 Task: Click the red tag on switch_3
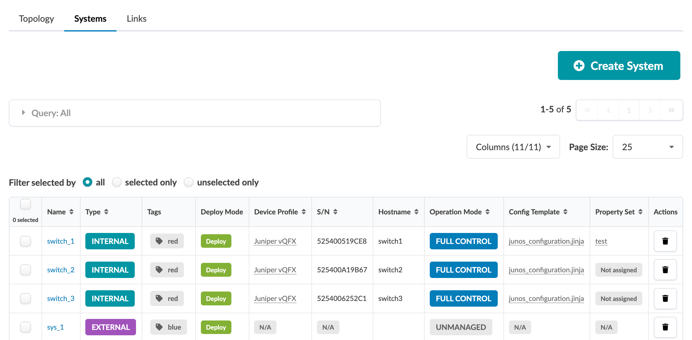[167, 298]
